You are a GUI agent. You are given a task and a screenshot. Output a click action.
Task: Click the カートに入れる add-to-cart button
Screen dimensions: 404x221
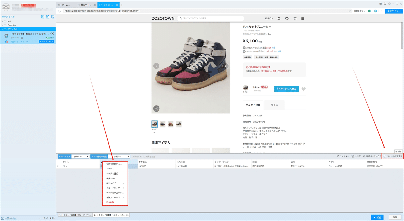pyautogui.click(x=287, y=89)
